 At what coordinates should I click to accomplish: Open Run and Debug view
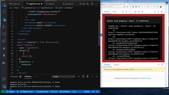pos(4,26)
